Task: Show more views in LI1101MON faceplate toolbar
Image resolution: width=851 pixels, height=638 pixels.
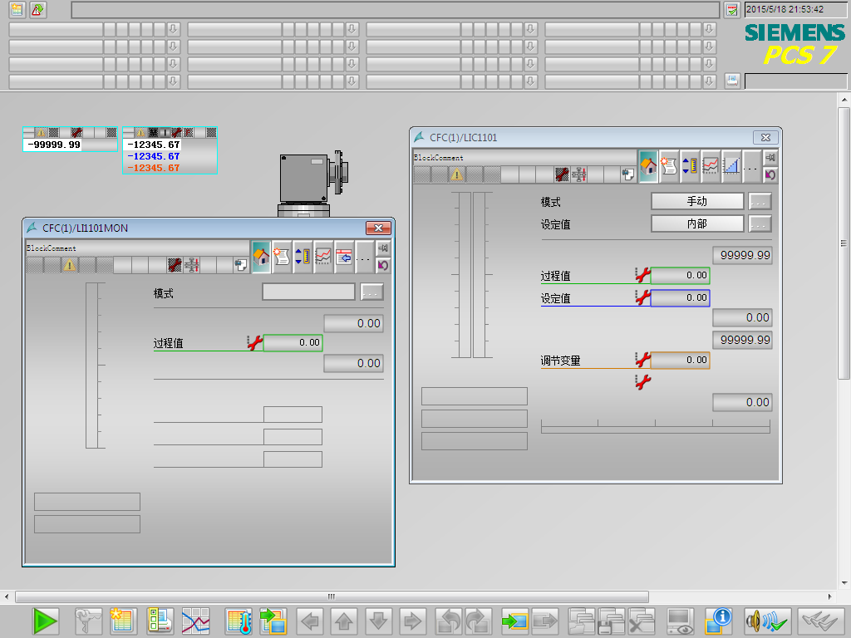Action: pos(364,257)
